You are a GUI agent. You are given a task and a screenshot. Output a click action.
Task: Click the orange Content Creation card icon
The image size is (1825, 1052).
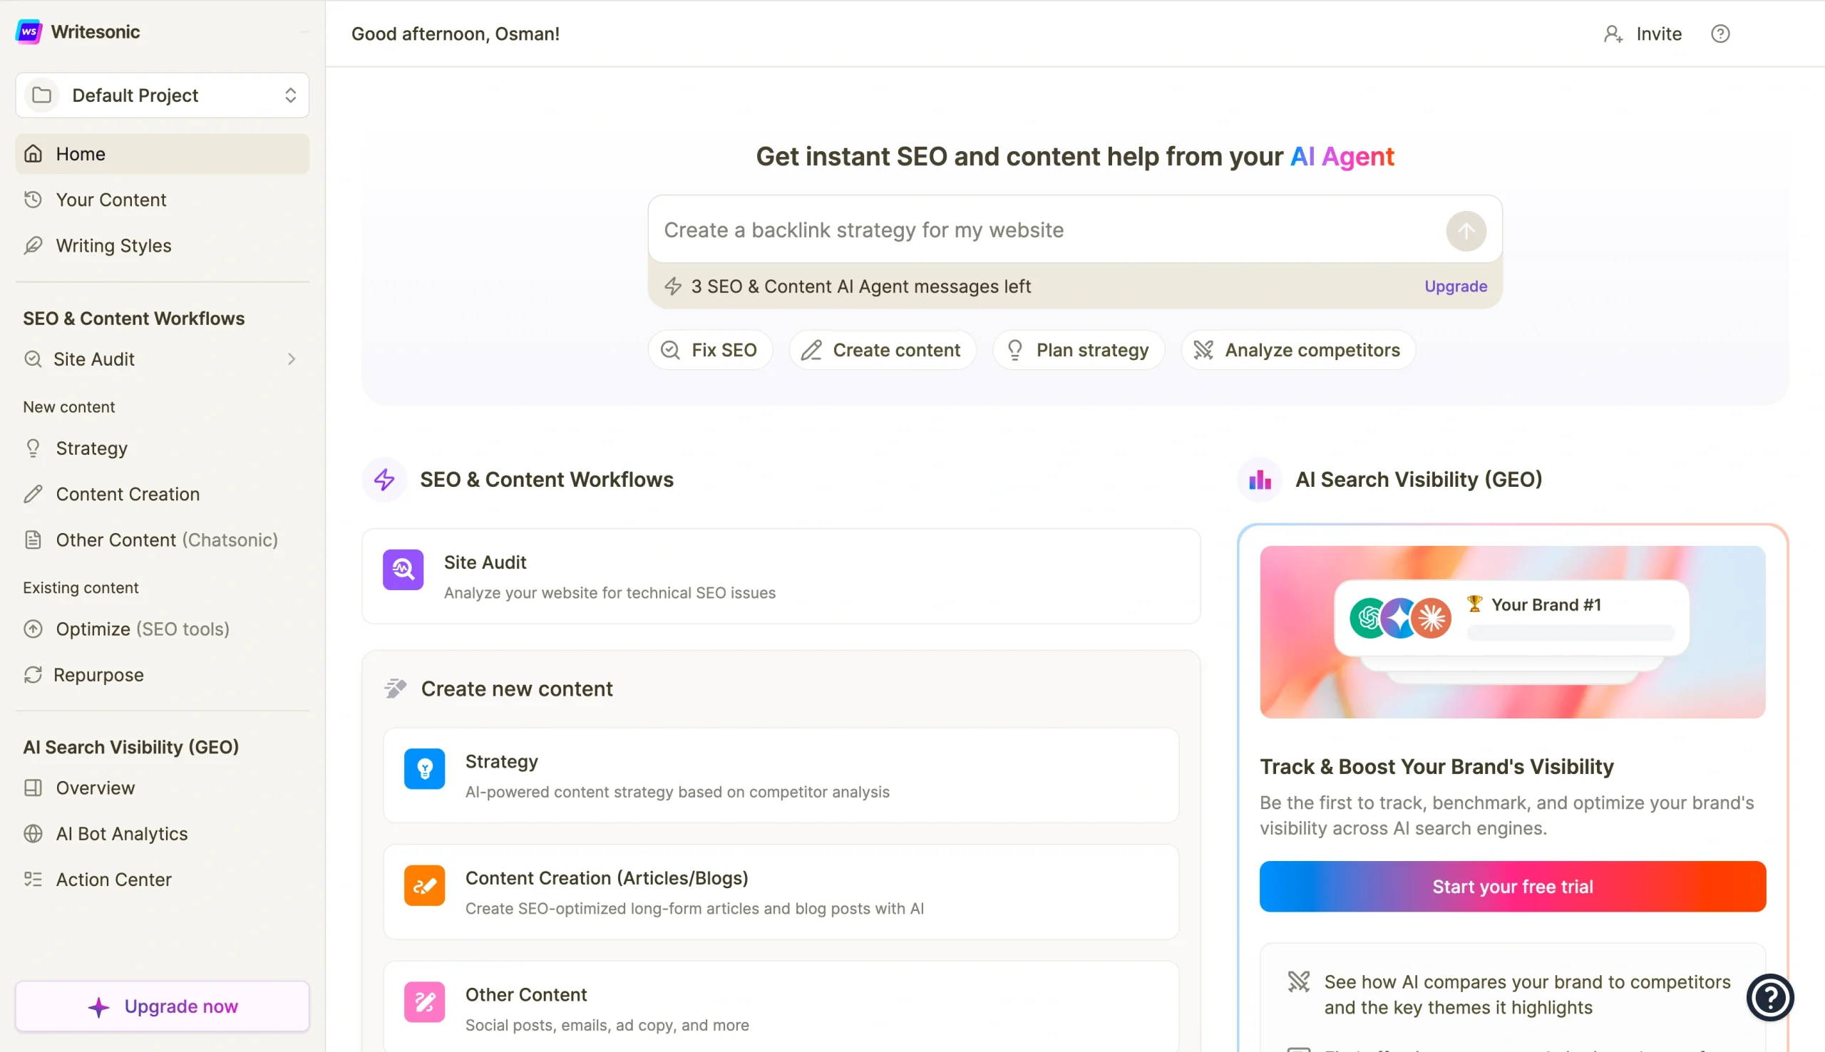(425, 886)
